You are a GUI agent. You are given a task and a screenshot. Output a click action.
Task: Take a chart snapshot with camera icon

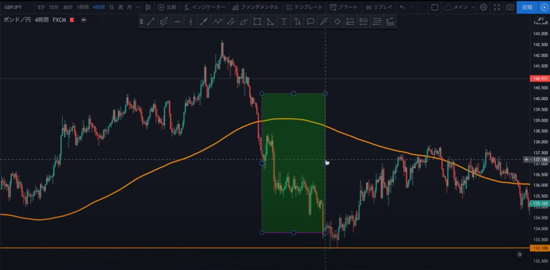[510, 7]
